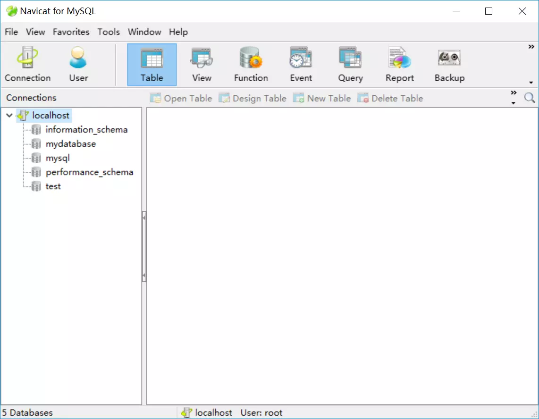Click the Navicat logo in the title bar

pos(11,11)
